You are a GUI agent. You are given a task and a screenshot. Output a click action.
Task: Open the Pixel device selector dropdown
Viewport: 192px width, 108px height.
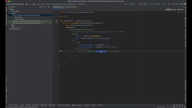pos(143,4)
